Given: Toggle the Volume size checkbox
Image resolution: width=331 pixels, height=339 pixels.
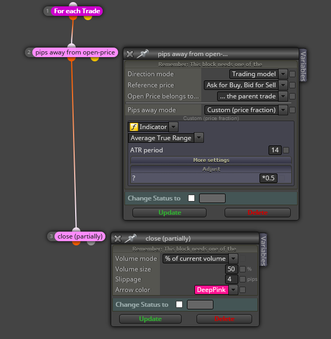Looking at the screenshot, I should click(x=243, y=269).
